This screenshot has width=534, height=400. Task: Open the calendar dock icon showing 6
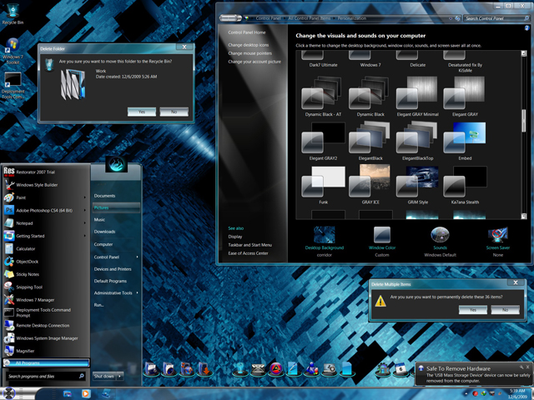click(x=401, y=369)
